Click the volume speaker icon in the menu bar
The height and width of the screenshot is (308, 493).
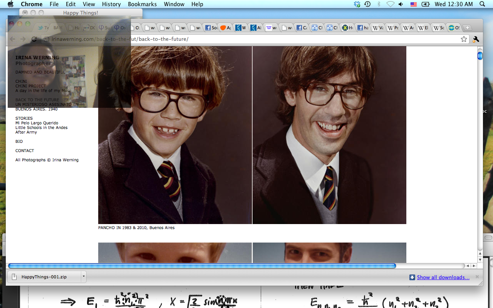[x=401, y=4]
